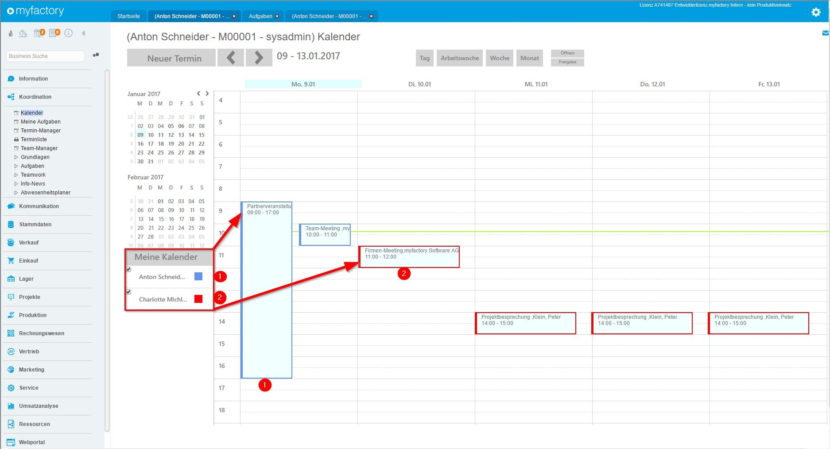The image size is (830, 449).
Task: Uncheck the Charlotte Michl... calendar checkbox
Action: point(129,292)
